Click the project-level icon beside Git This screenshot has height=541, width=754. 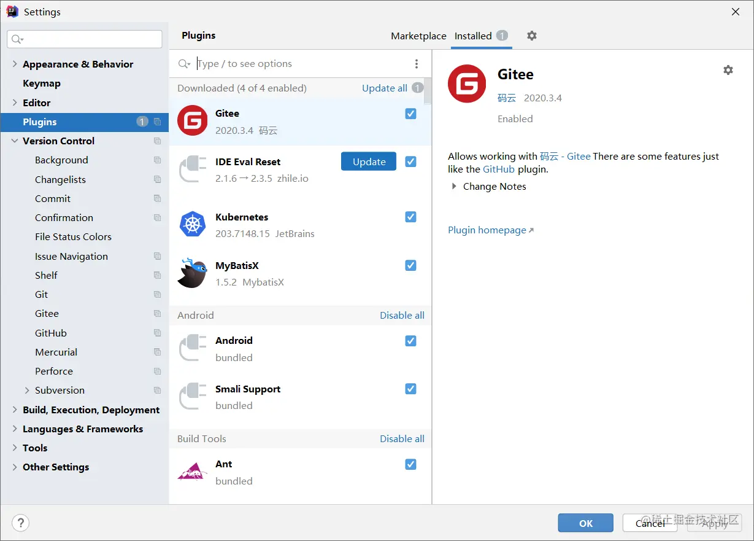coord(158,294)
